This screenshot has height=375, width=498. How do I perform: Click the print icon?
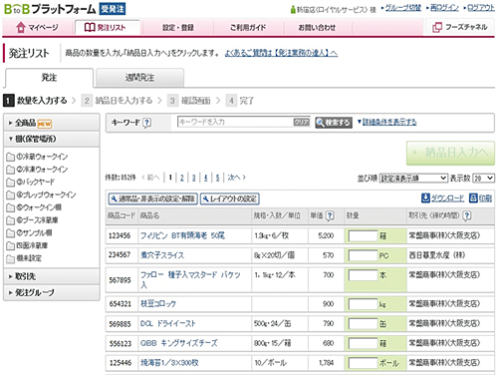click(x=473, y=198)
